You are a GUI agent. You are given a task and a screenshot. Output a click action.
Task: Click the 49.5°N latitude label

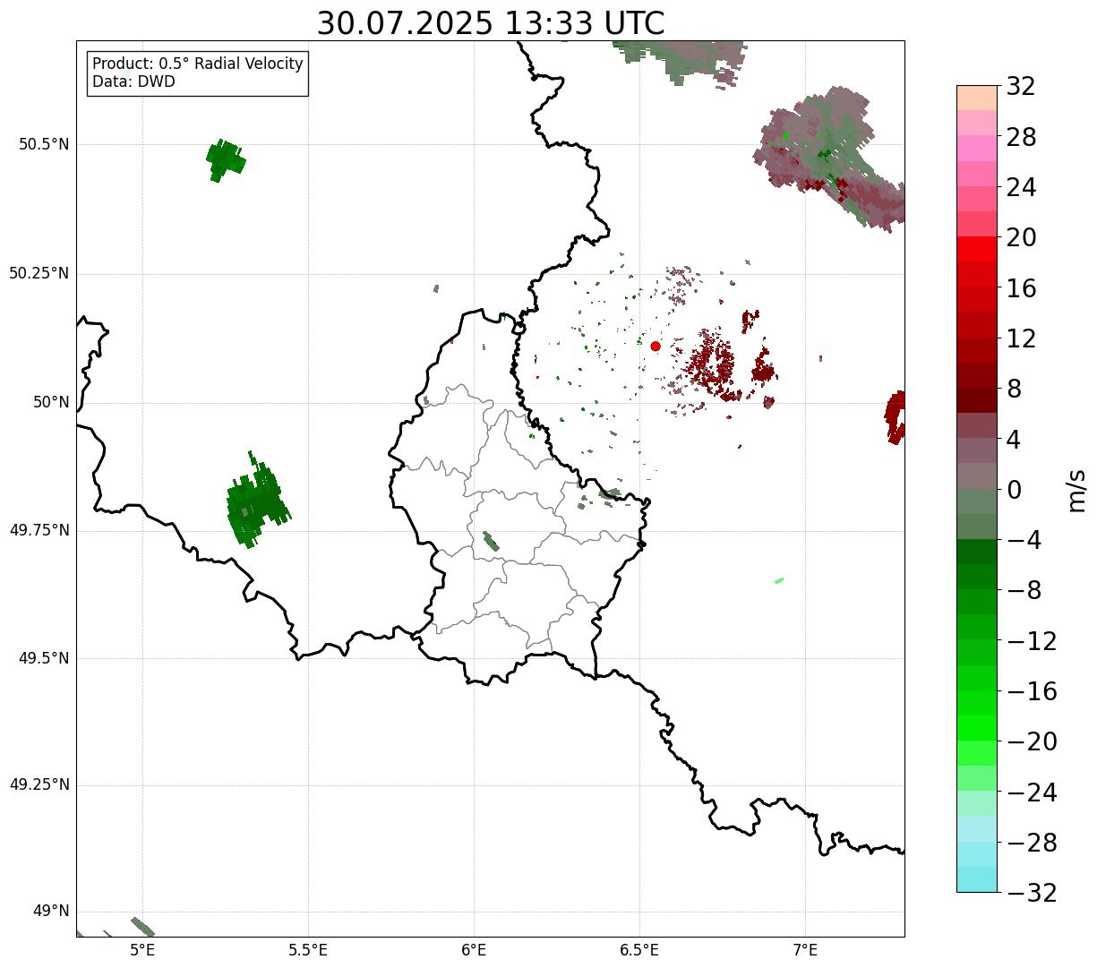click(x=44, y=658)
